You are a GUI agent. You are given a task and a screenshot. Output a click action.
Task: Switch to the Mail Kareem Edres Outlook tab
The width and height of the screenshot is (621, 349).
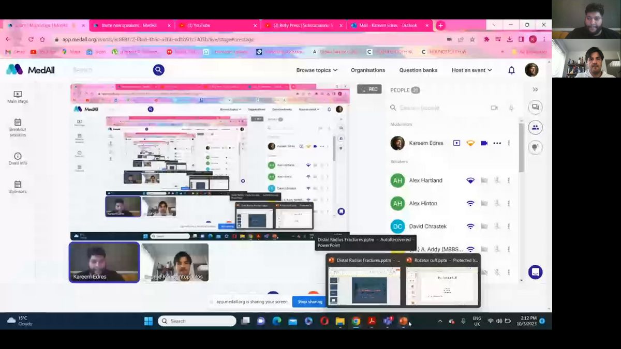389,25
